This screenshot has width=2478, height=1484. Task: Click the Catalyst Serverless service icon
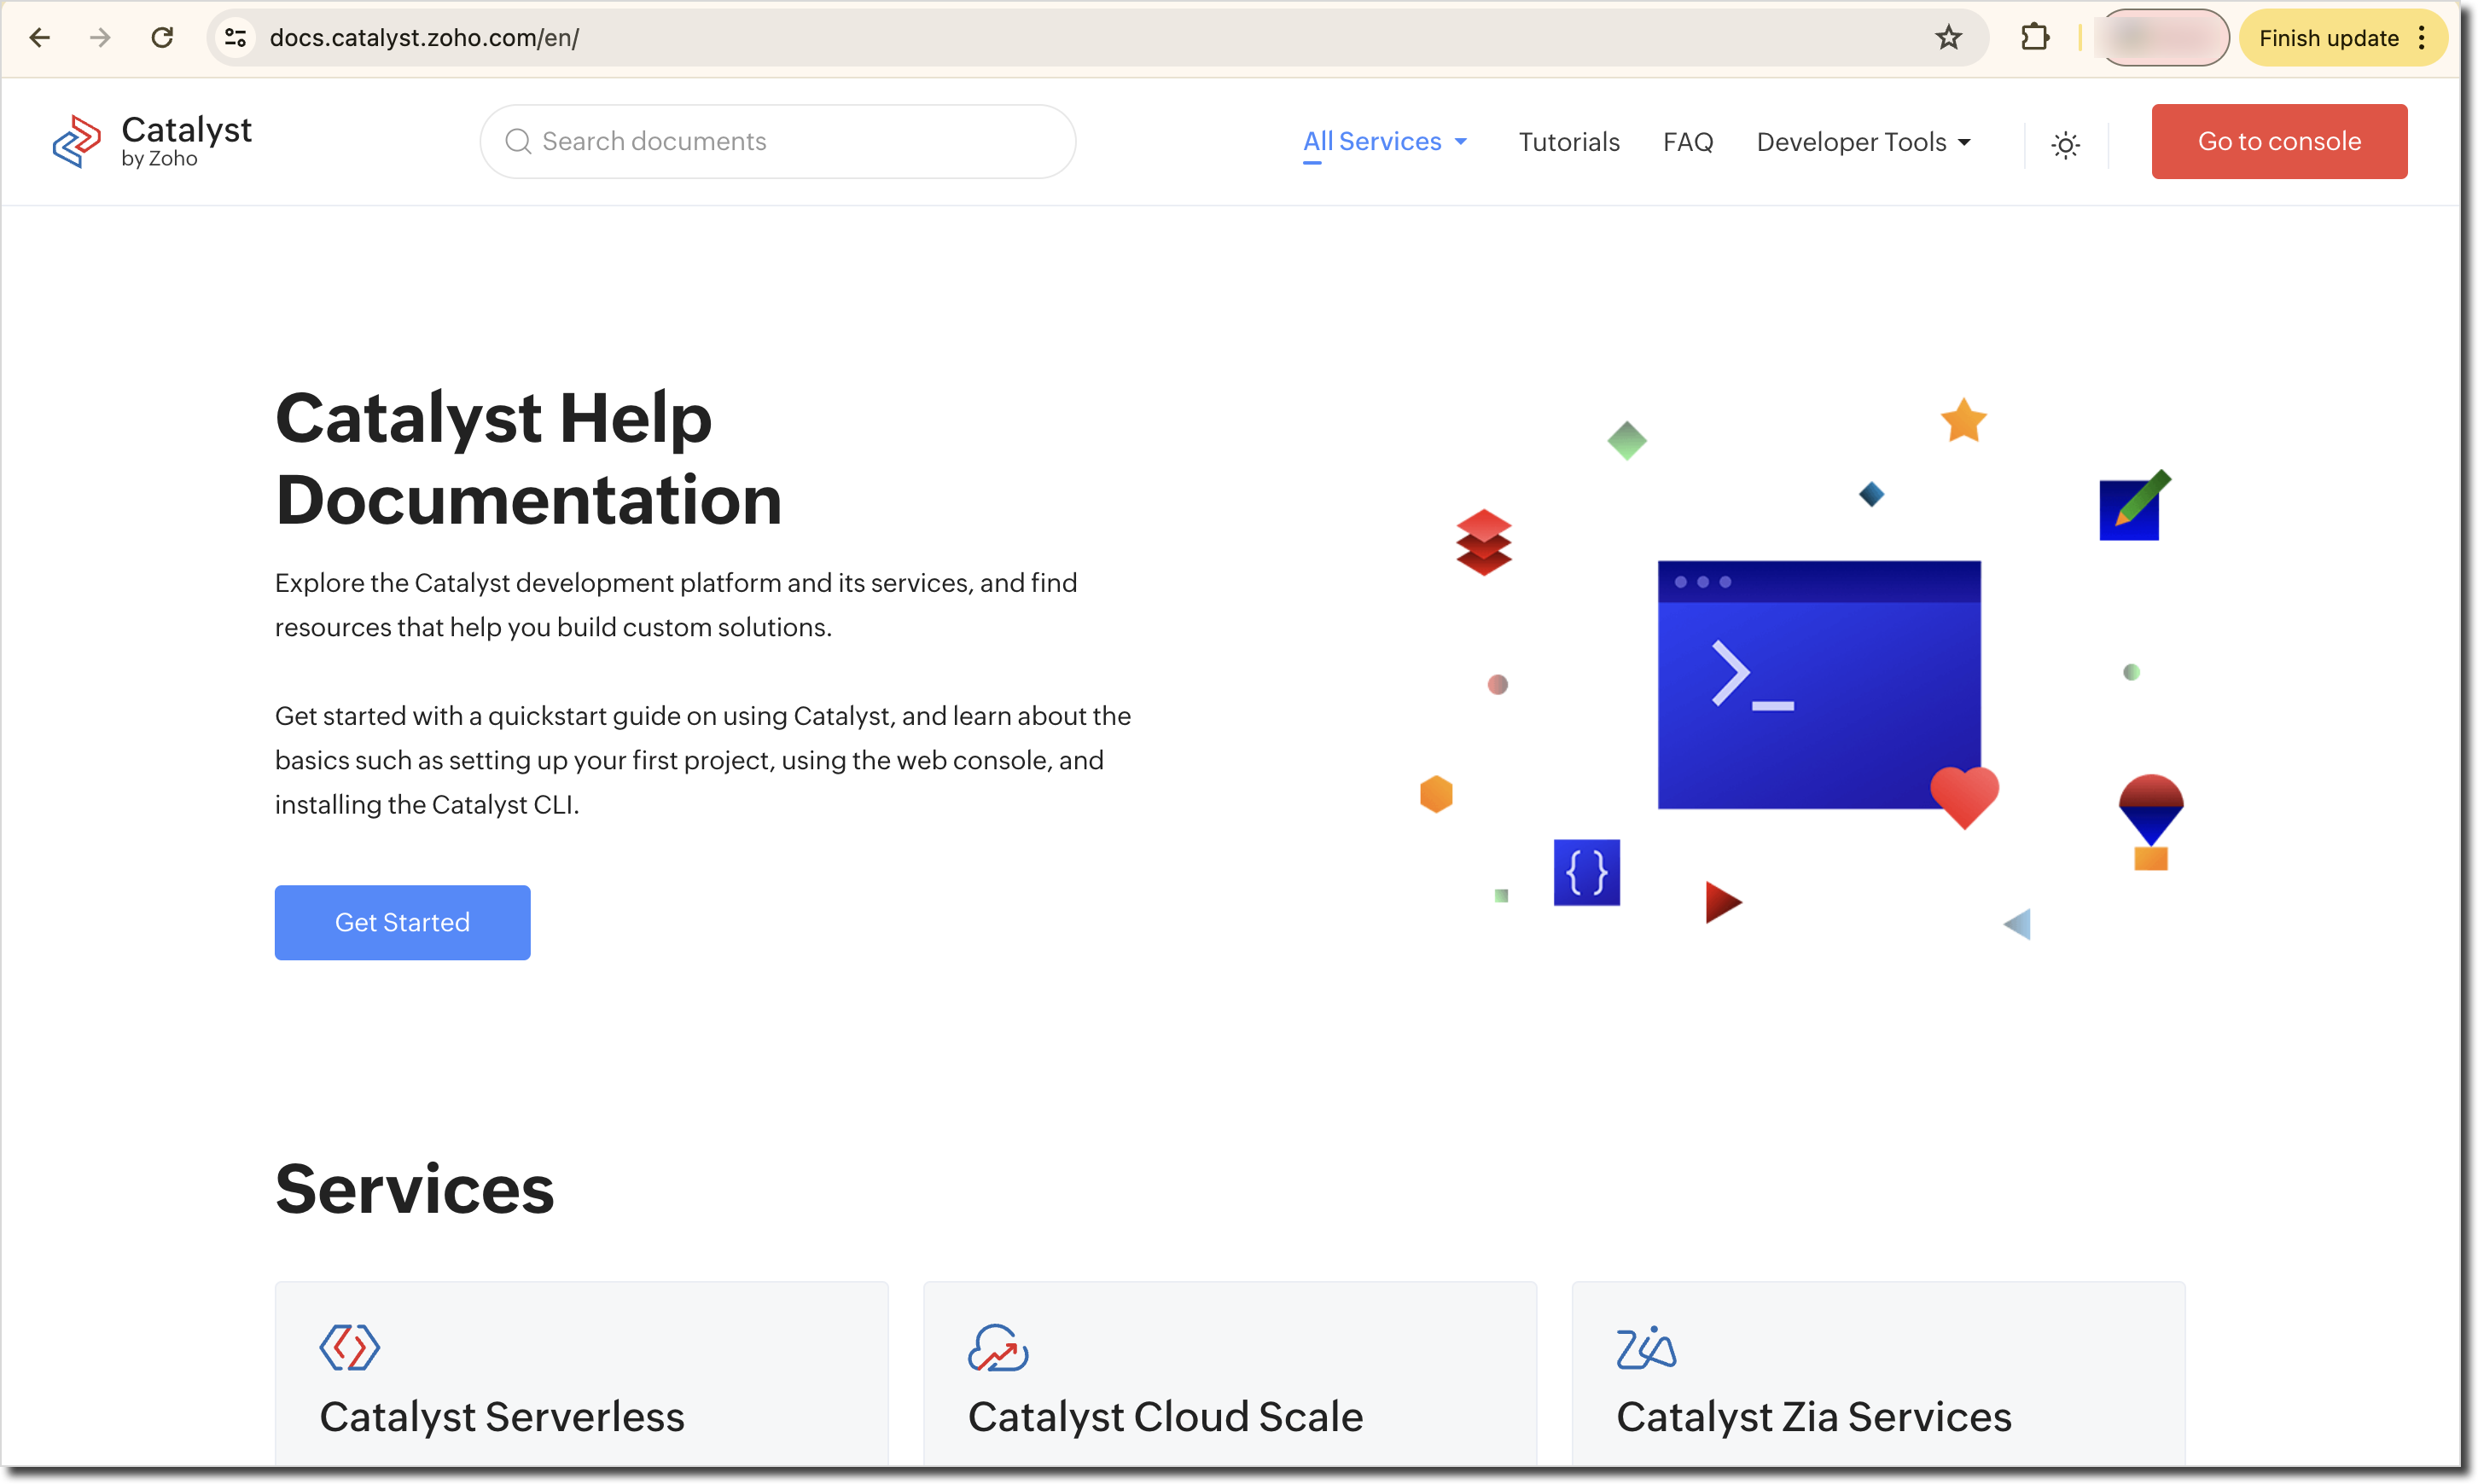[348, 1348]
